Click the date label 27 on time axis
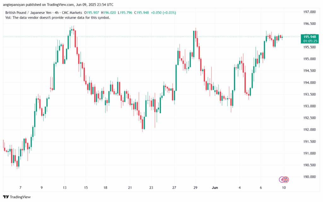 tap(174, 188)
